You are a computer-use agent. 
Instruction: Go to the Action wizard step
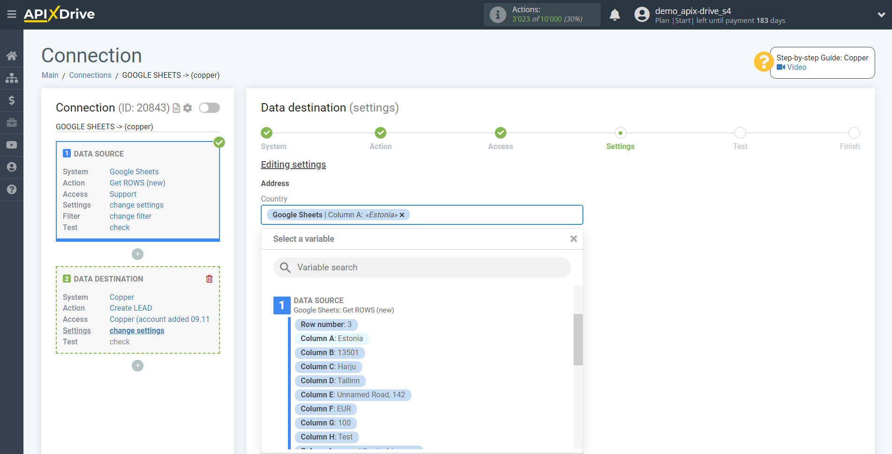(381, 133)
